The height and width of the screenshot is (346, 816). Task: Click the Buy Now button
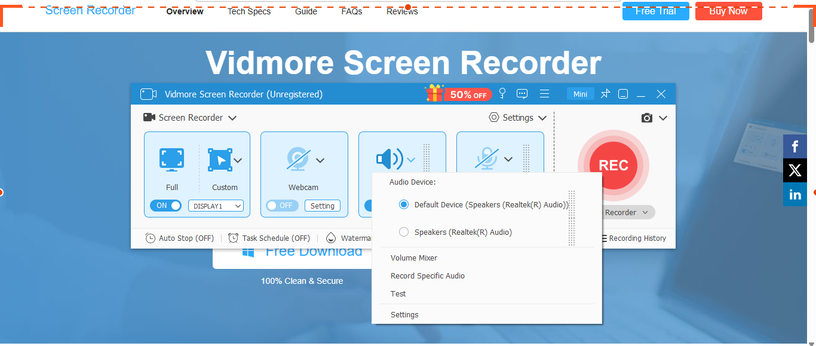point(729,11)
